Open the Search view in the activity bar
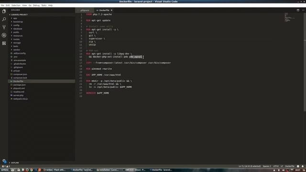This screenshot has width=306, height=172. (x=4, y=19)
